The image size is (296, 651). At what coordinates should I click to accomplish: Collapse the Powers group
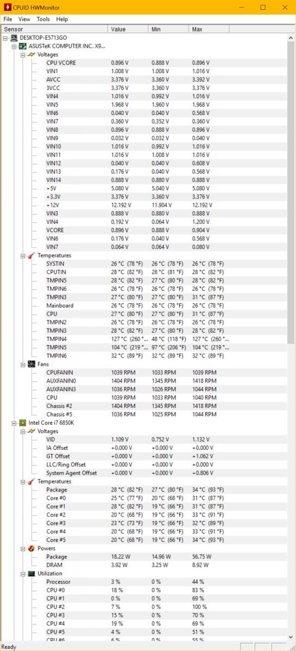point(23,548)
